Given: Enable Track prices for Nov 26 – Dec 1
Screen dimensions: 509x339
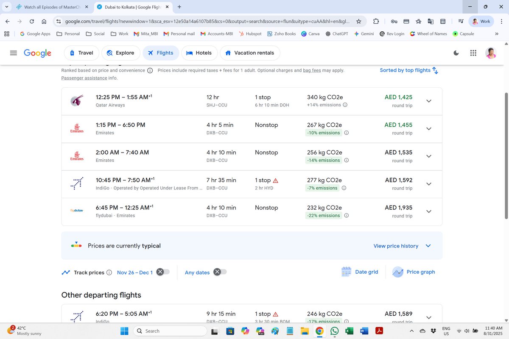Looking at the screenshot, I should (x=163, y=272).
